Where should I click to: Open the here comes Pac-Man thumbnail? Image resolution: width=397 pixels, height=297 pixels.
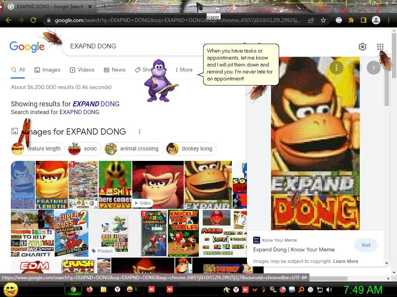tap(115, 184)
